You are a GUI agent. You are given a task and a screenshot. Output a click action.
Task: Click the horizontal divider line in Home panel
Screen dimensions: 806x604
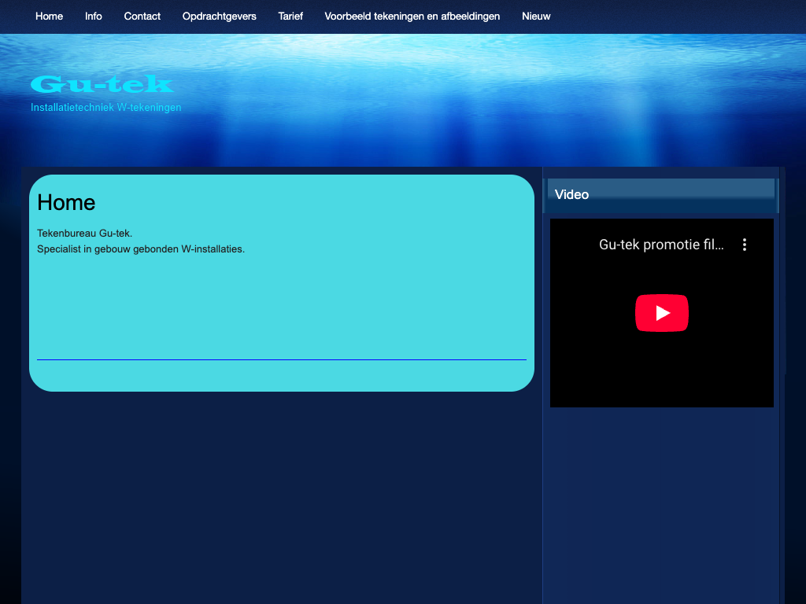click(281, 359)
